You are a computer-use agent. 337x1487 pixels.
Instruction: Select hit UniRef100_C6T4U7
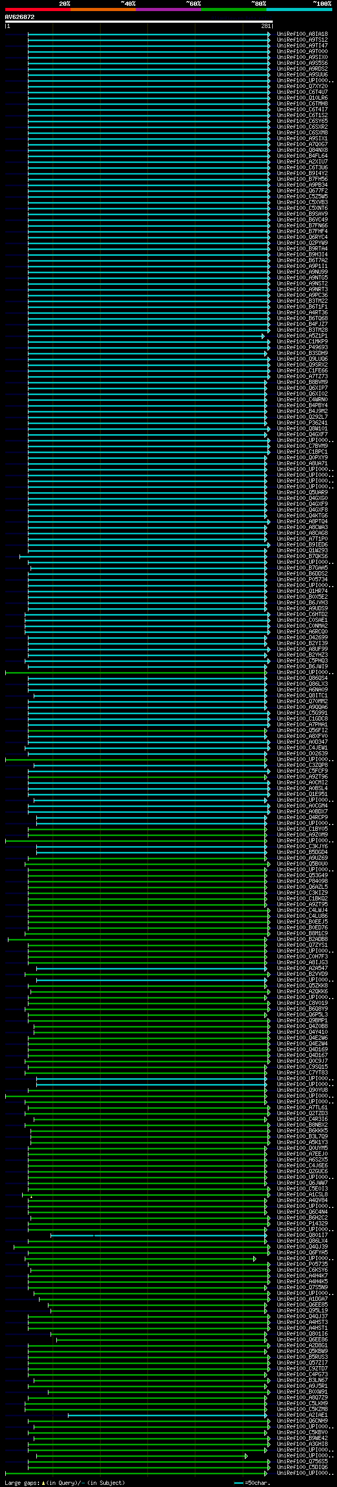coord(302,92)
